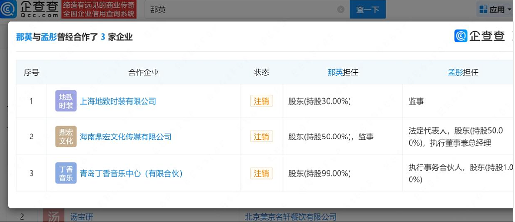Click the 注销 status tag for 海南鼎宏文化

[x=261, y=137]
